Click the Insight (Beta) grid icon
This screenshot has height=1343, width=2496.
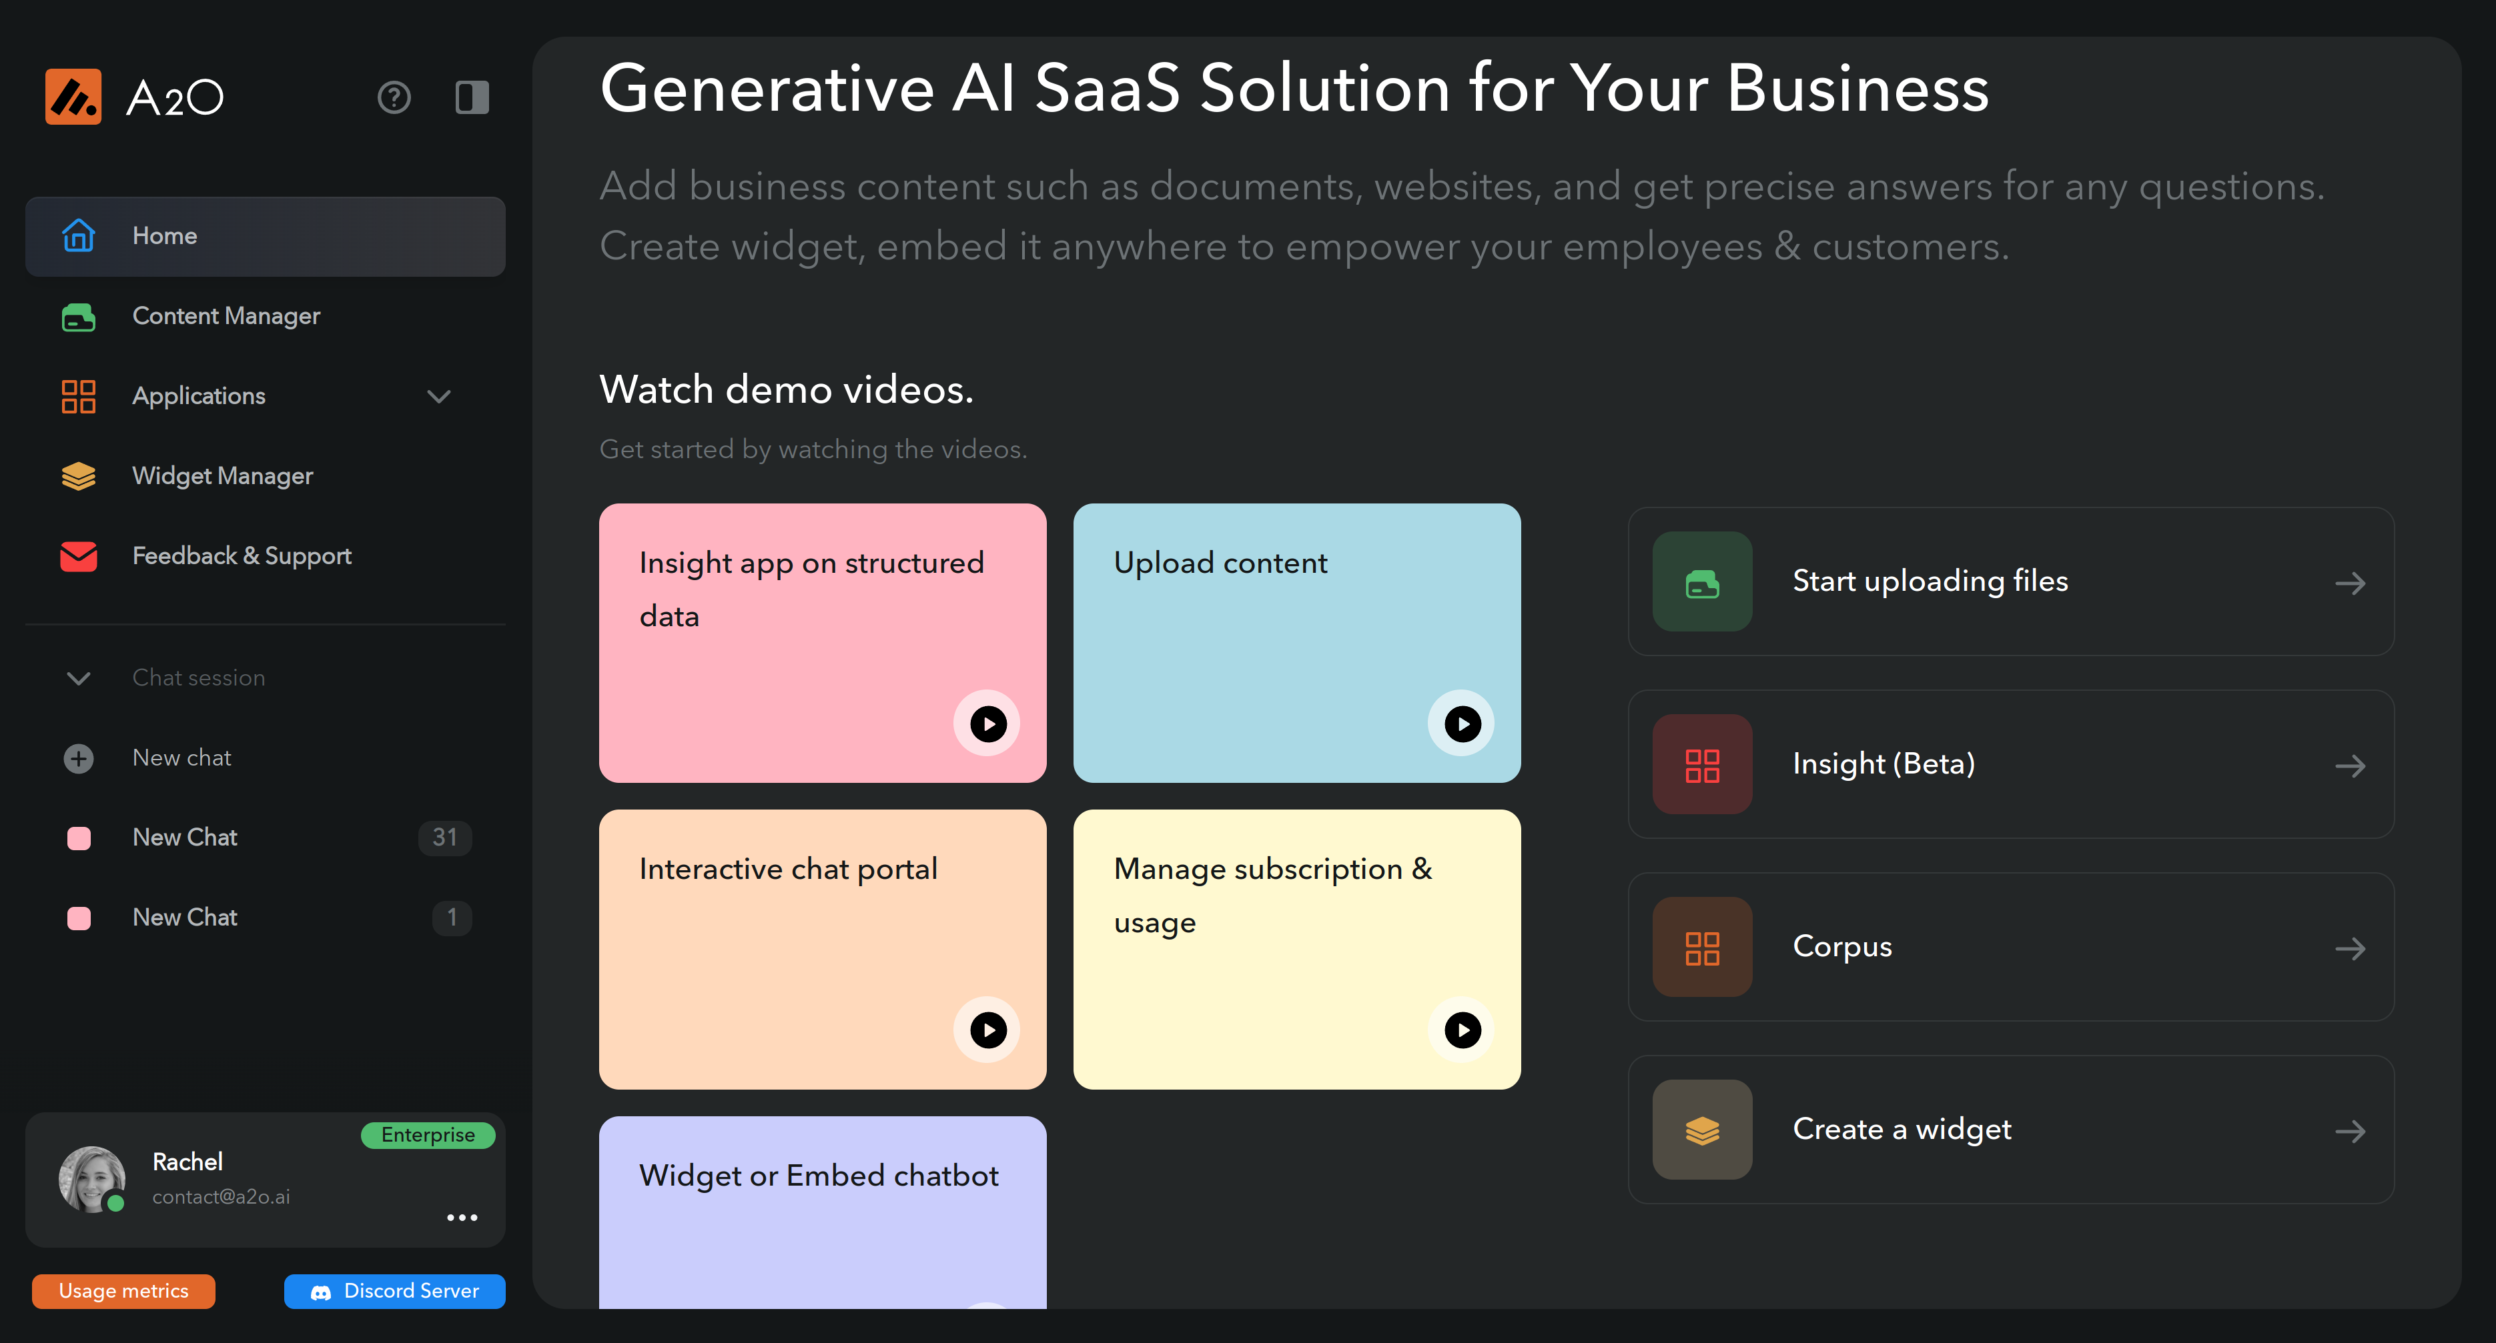pos(1701,765)
